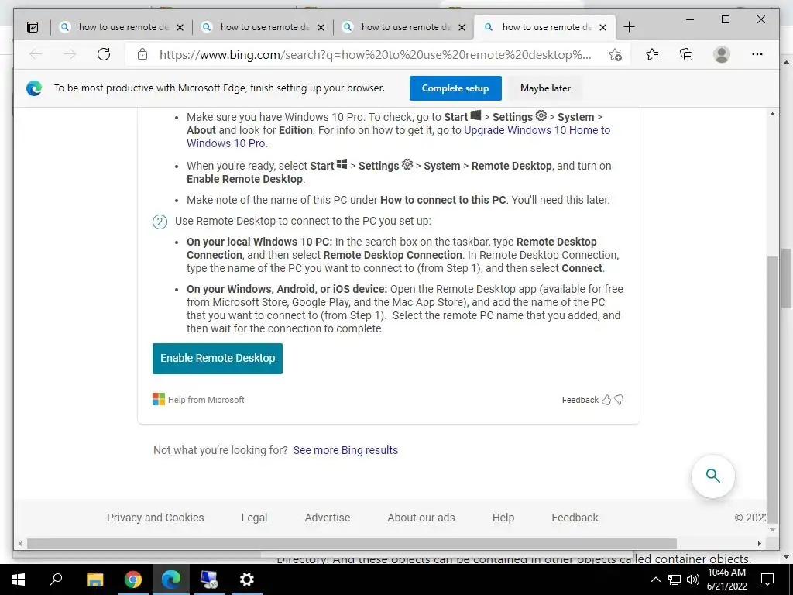Close the first remote desktop search tab
This screenshot has width=793, height=595.
click(180, 27)
